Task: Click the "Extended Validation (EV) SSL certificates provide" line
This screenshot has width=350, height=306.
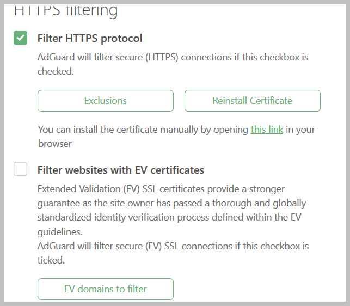Action: click(161, 189)
